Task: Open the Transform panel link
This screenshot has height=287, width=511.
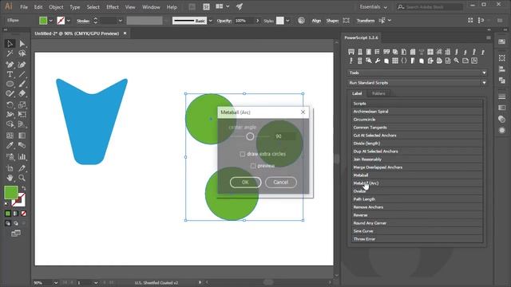Action: tap(366, 21)
